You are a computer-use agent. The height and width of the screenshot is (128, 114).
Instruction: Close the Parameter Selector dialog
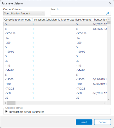110,3
